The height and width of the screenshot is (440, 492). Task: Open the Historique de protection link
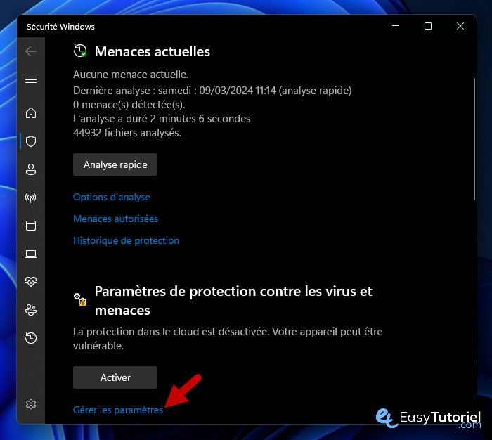126,240
